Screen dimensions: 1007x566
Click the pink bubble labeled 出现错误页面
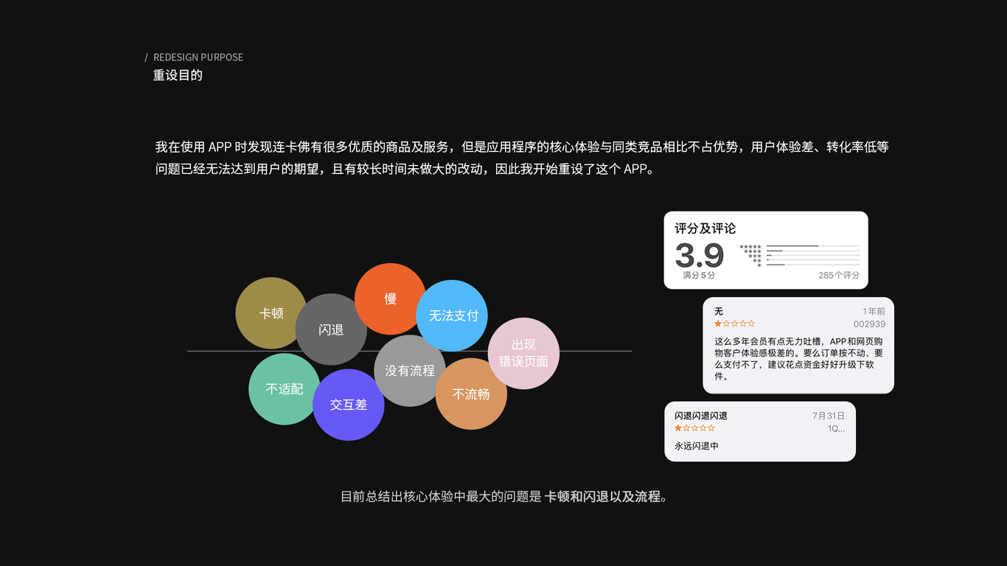[x=523, y=354]
